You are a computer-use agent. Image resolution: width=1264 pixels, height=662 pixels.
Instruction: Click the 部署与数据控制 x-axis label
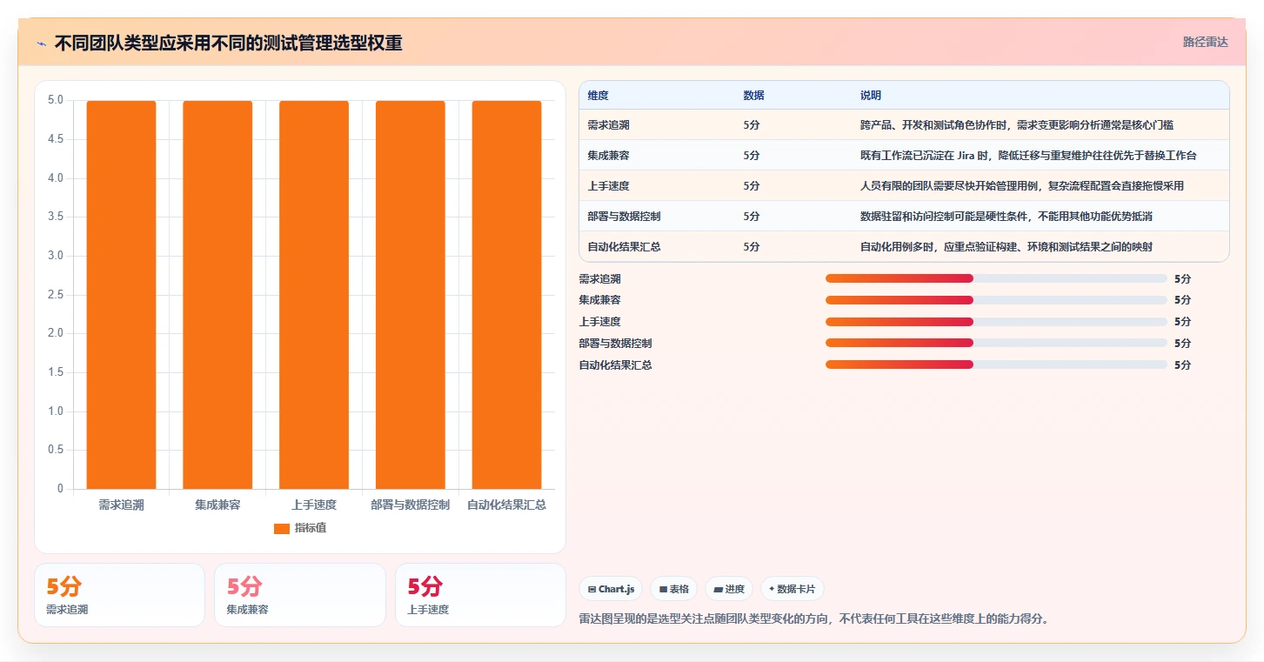coord(410,505)
